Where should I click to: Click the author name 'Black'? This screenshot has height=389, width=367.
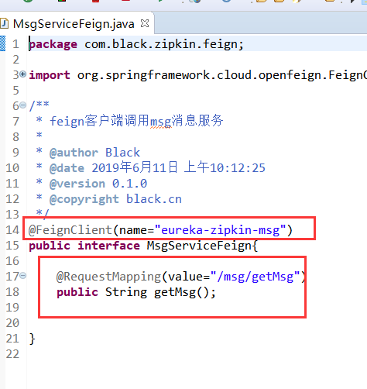click(x=122, y=153)
